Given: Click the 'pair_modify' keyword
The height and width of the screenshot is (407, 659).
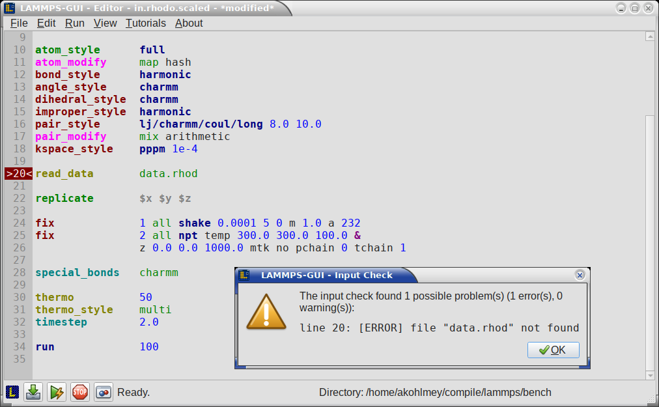Looking at the screenshot, I should coord(70,137).
